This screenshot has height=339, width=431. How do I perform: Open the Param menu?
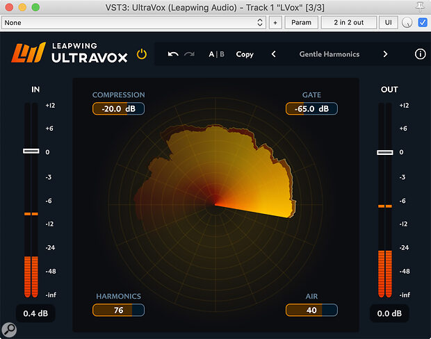coord(301,22)
